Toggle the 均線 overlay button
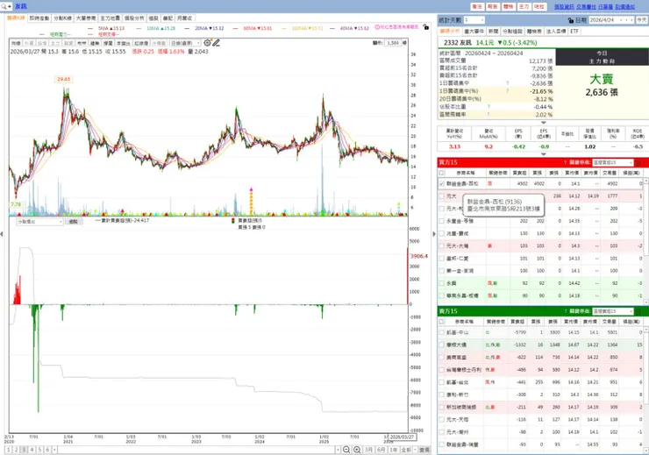This screenshot has width=649, height=455. click(x=16, y=43)
